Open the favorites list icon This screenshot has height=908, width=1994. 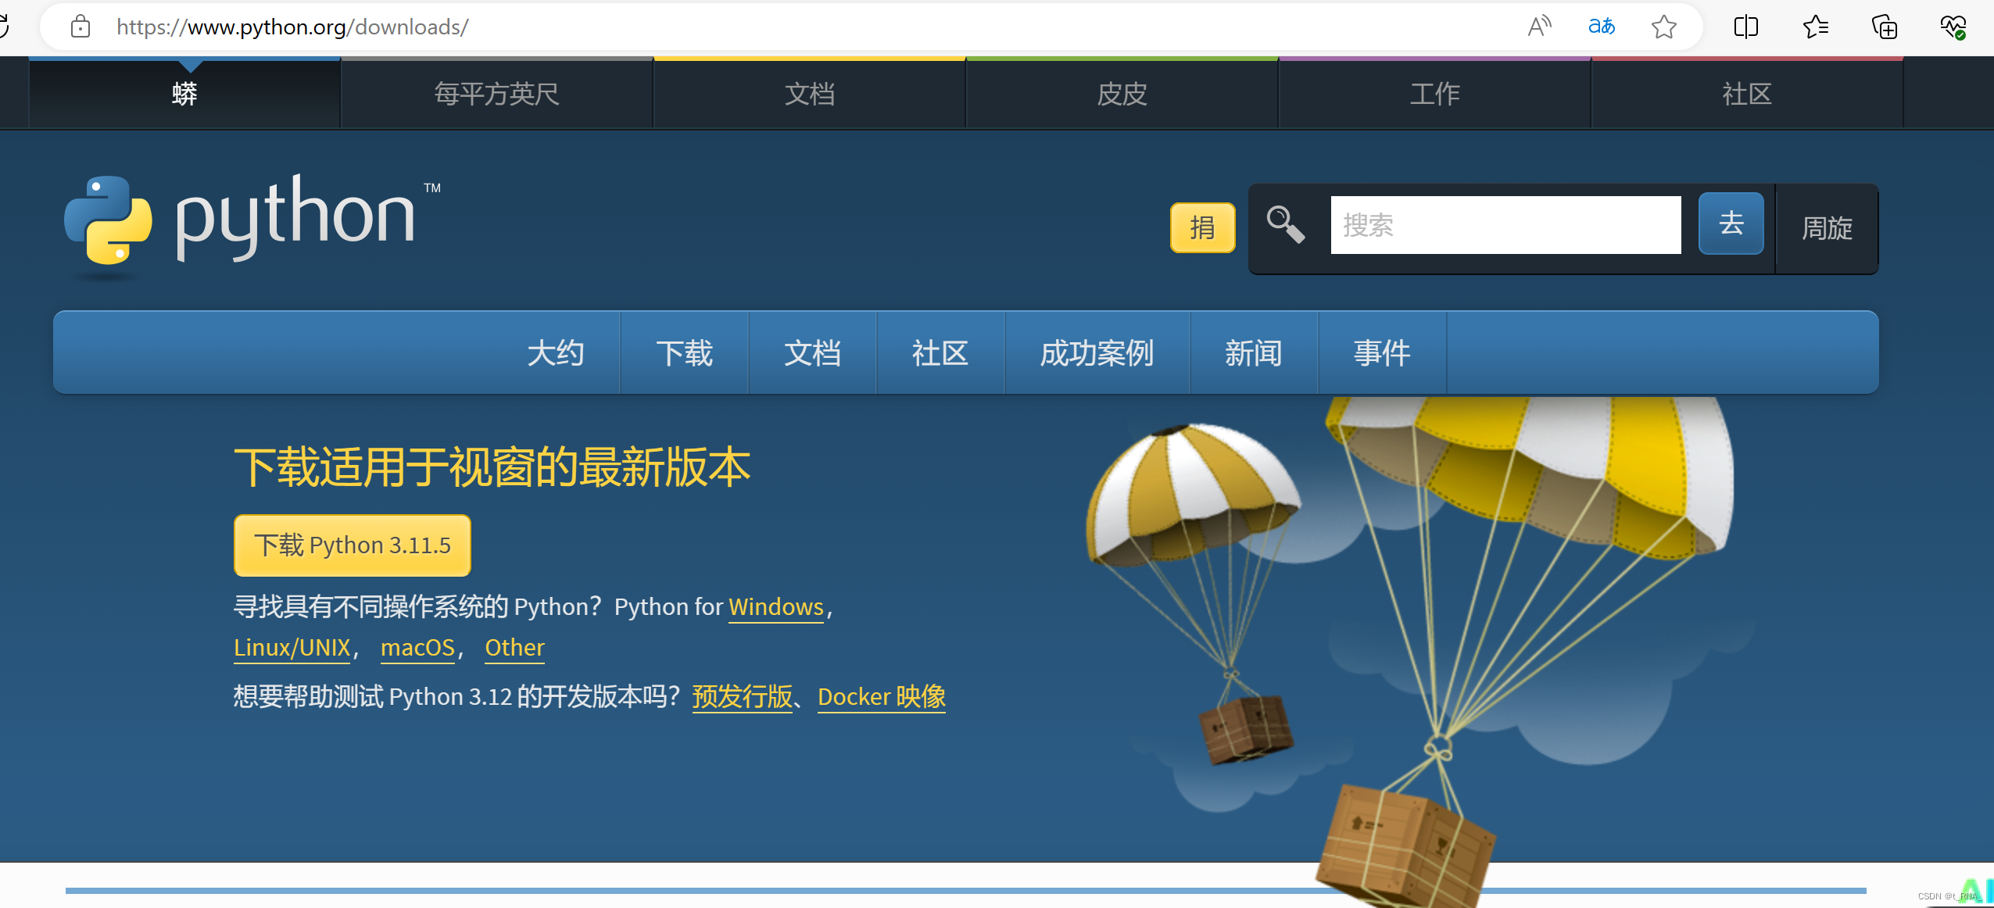tap(1815, 27)
